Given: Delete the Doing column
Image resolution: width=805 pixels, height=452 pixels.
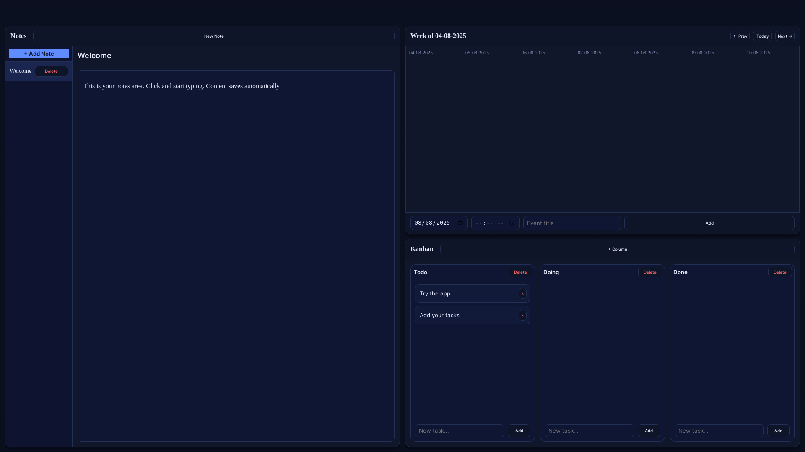Looking at the screenshot, I should (x=650, y=272).
